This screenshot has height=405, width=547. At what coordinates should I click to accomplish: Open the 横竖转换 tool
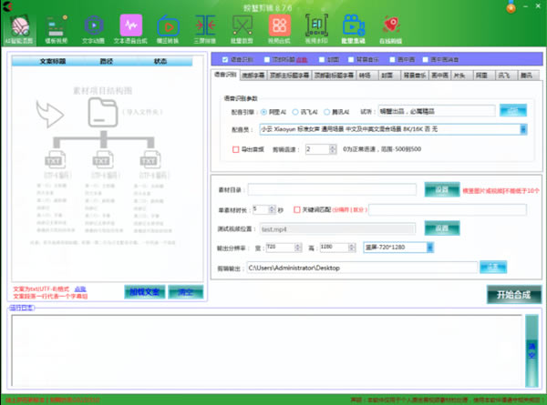click(x=169, y=26)
